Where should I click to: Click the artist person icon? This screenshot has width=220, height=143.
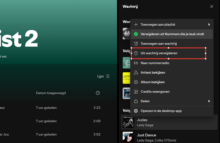click(x=136, y=72)
